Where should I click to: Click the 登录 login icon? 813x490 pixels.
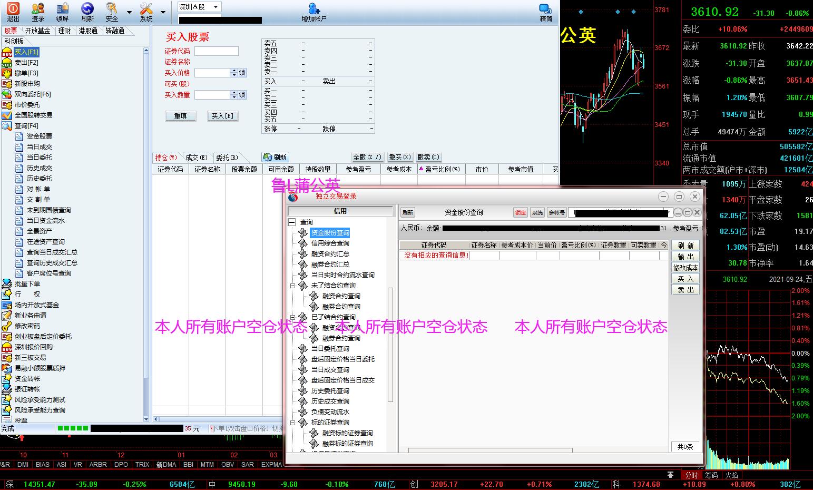tap(38, 8)
